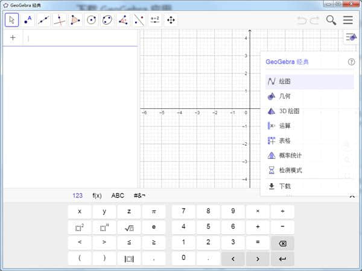Switch to ABC keyboard tab

(118, 195)
